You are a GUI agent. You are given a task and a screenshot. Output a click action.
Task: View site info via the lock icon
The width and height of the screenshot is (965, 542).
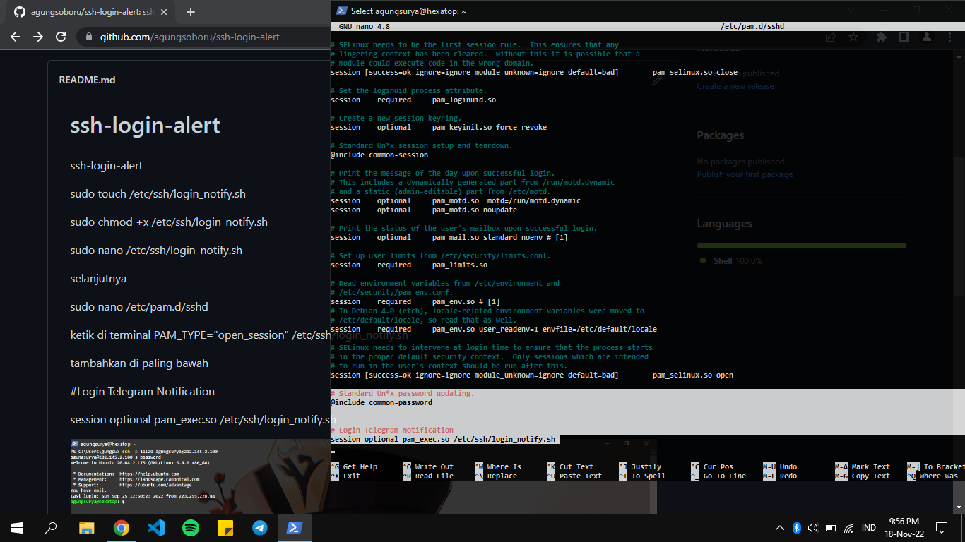tap(88, 37)
